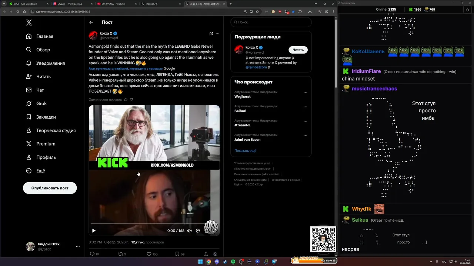Click IridiumFlare username in chat
This screenshot has height=266, width=474.
pyautogui.click(x=366, y=71)
